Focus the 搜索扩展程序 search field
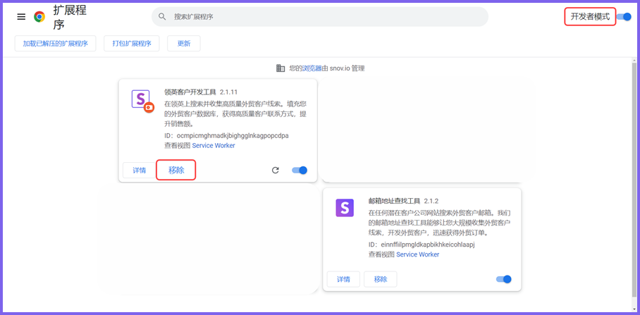The width and height of the screenshot is (640, 315). (319, 17)
